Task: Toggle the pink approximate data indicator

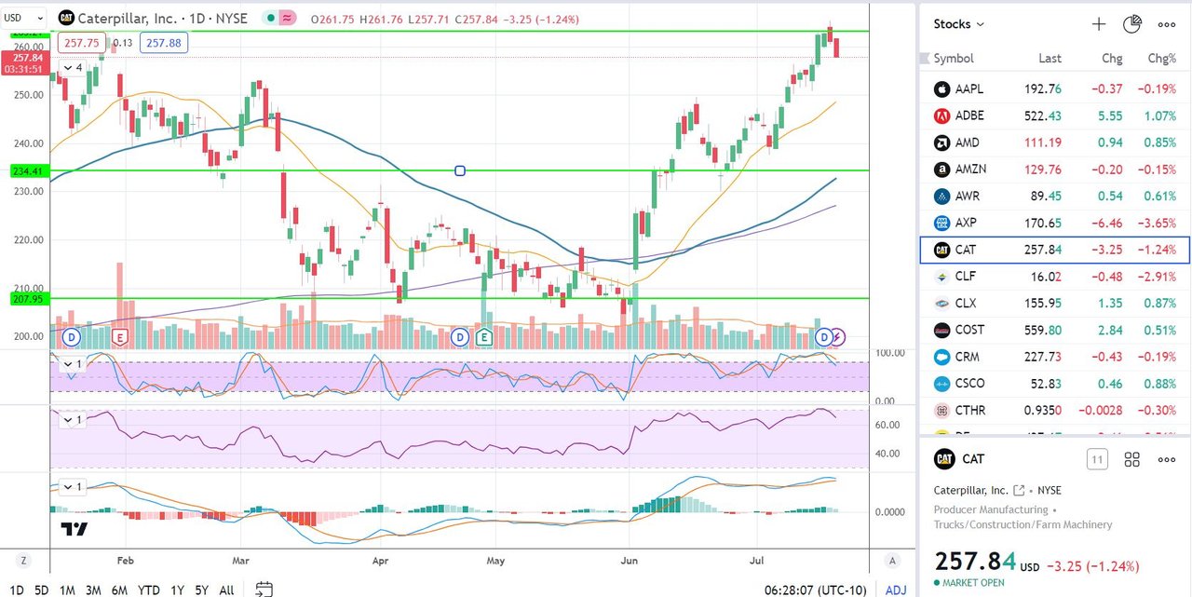Action: [289, 18]
